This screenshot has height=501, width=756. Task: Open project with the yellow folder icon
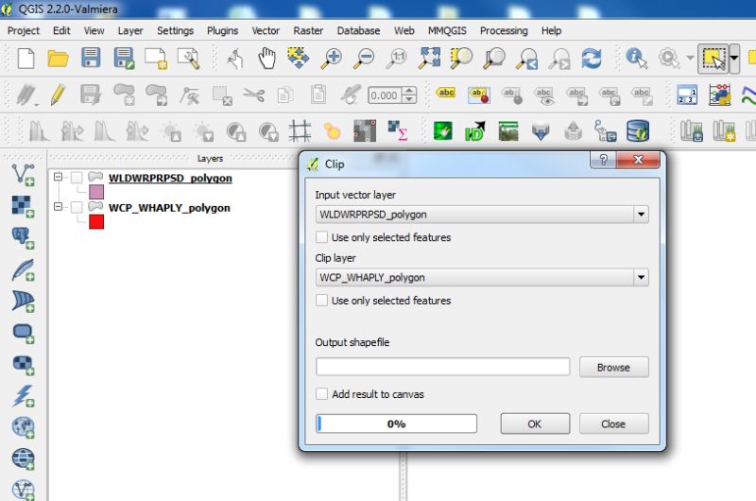click(58, 59)
